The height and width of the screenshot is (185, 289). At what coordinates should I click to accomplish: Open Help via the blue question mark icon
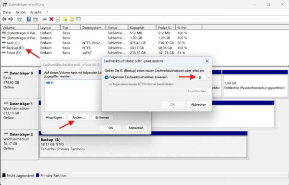point(29,19)
